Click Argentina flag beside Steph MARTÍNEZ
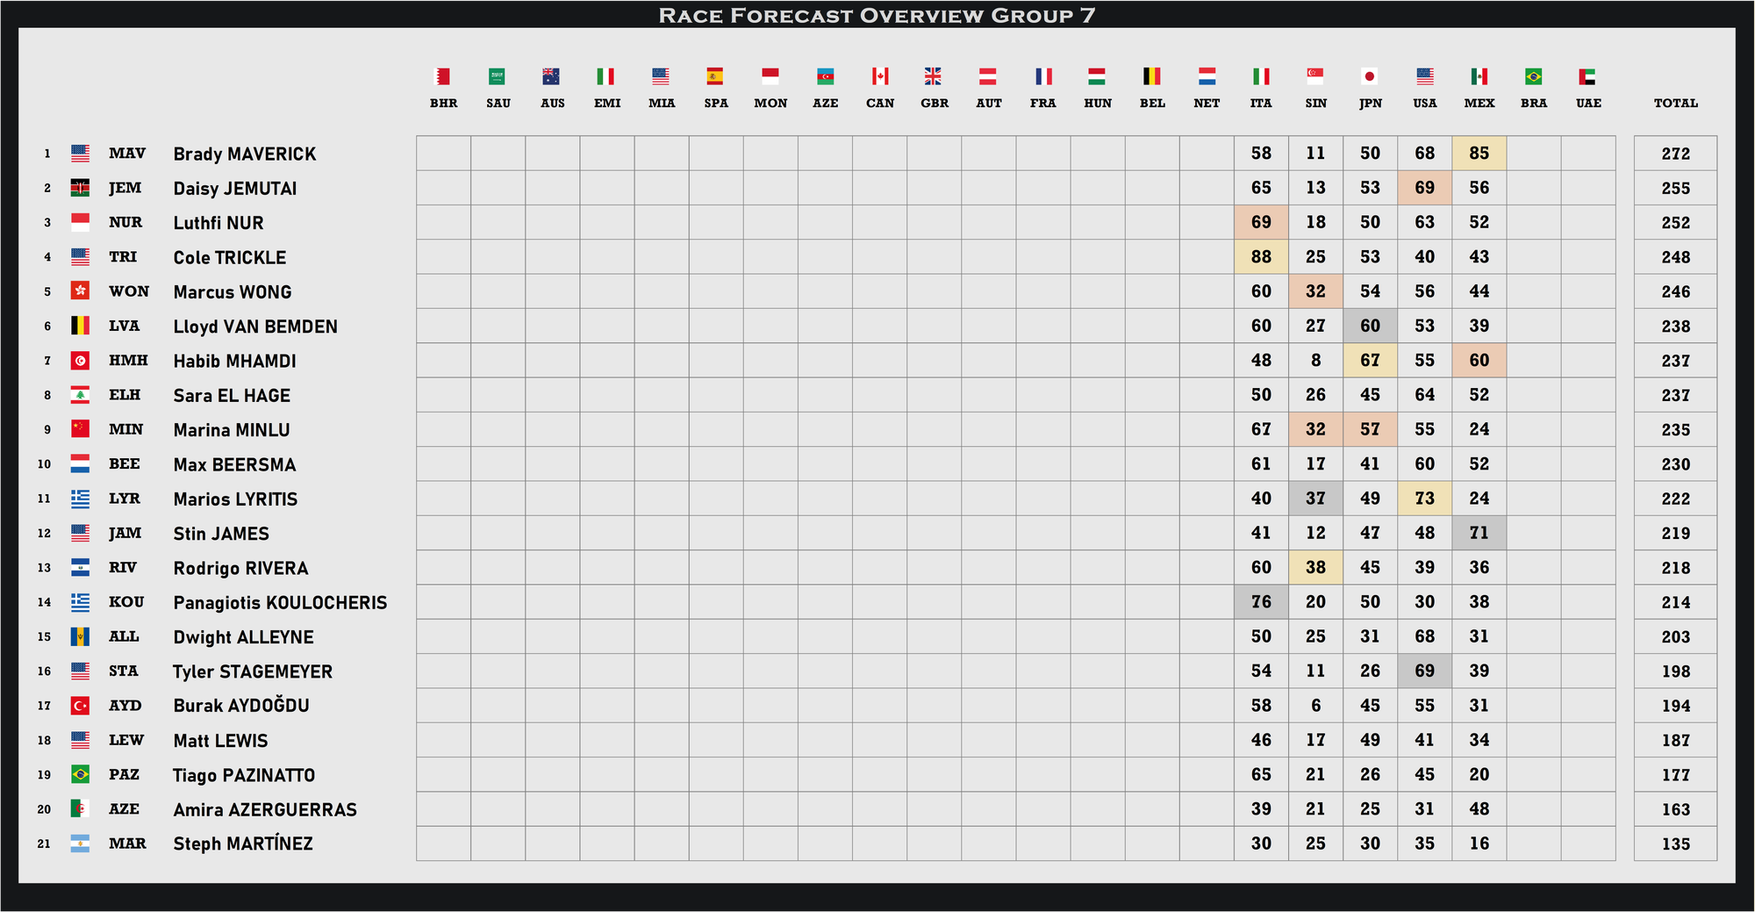The height and width of the screenshot is (912, 1755). 80,844
